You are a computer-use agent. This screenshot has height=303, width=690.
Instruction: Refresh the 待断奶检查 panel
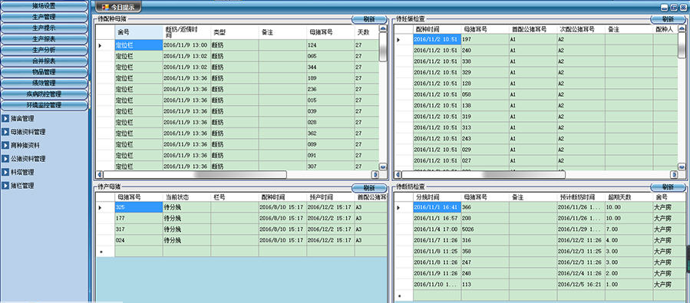[x=668, y=187]
